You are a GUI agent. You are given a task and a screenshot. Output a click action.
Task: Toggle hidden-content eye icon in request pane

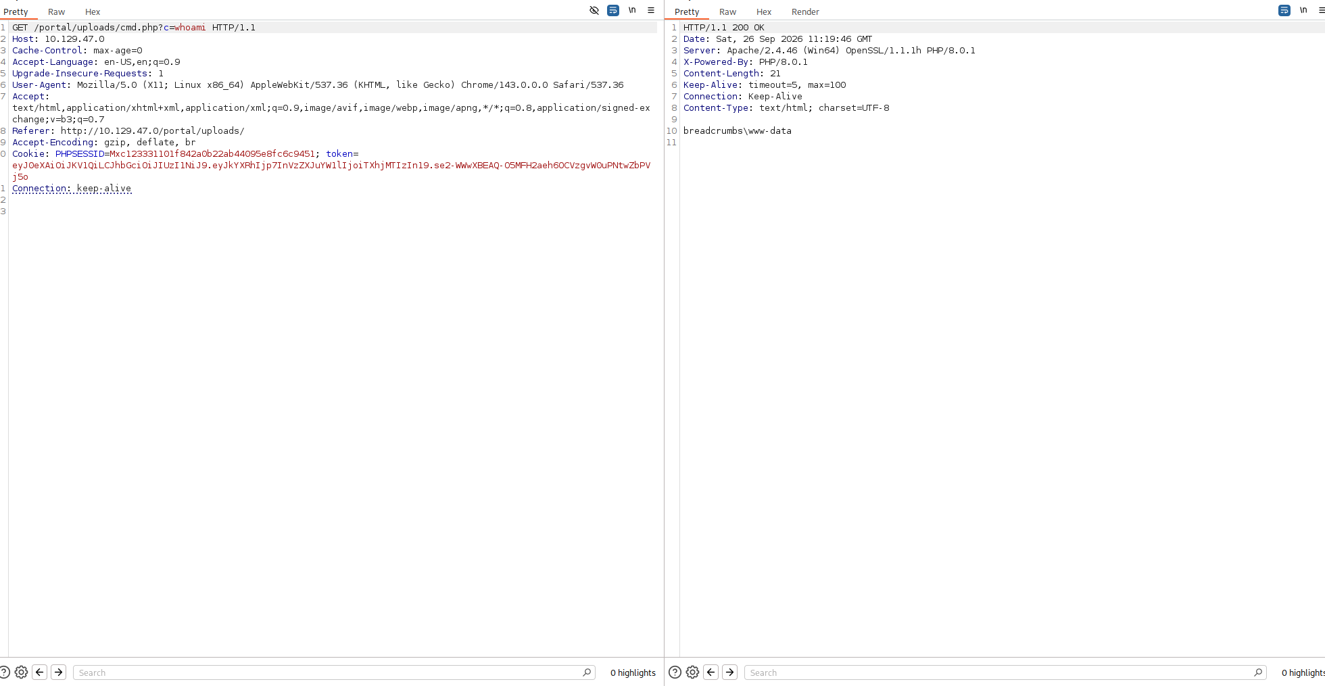pyautogui.click(x=594, y=10)
